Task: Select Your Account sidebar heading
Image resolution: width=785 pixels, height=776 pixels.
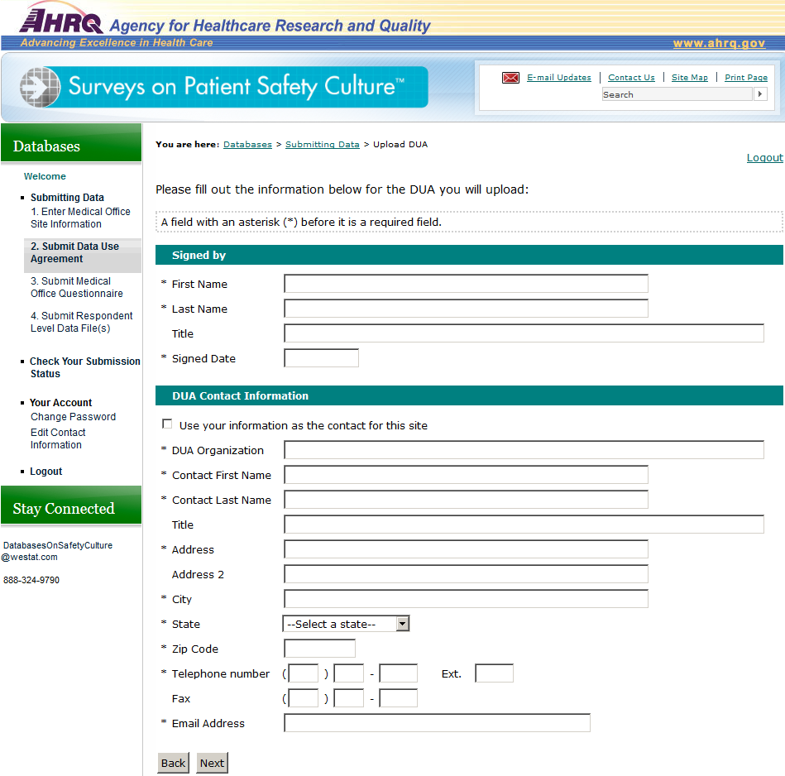Action: coord(60,403)
